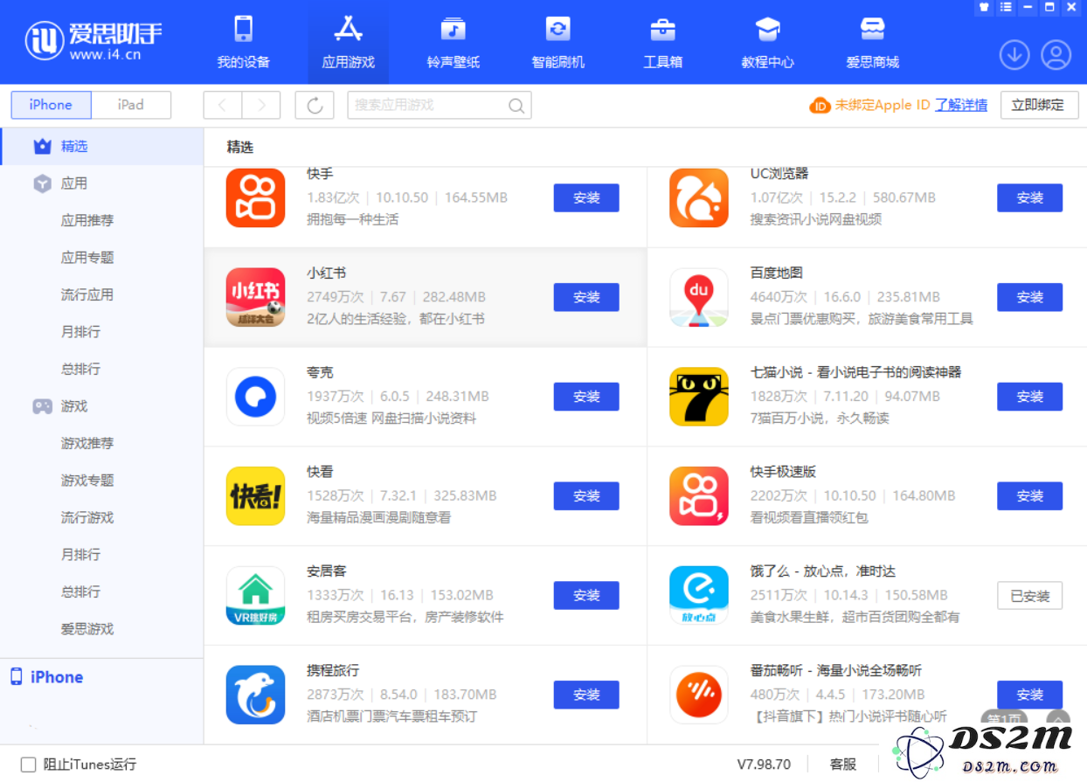Open 爱思商城 store tab
This screenshot has height=782, width=1087.
872,42
